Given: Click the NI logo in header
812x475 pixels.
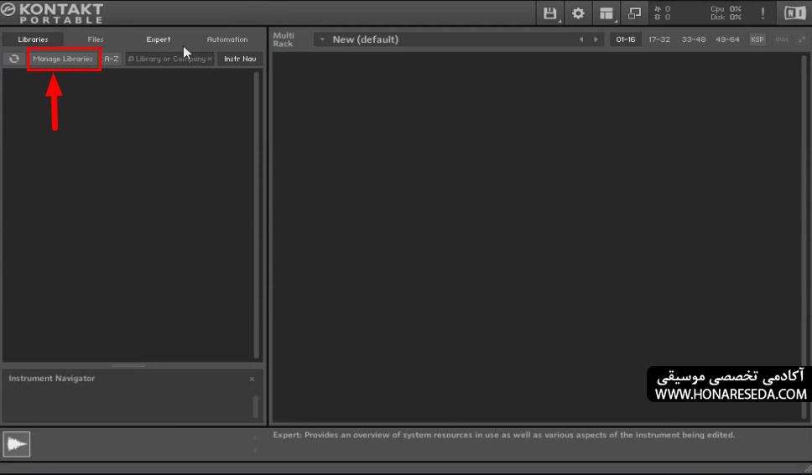Looking at the screenshot, I should [x=795, y=13].
